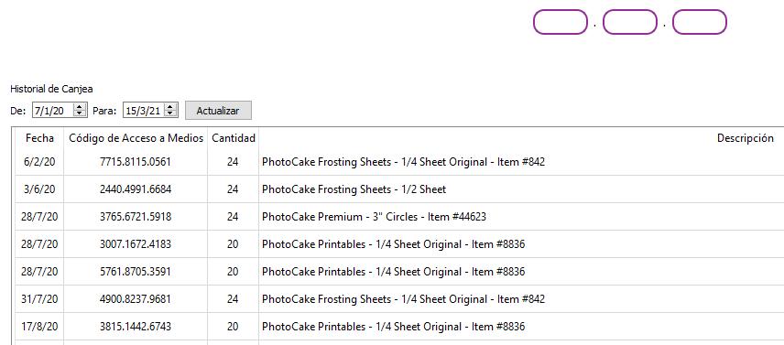Click the second purple code entry box
Image resolution: width=784 pixels, height=345 pixels.
tap(629, 22)
